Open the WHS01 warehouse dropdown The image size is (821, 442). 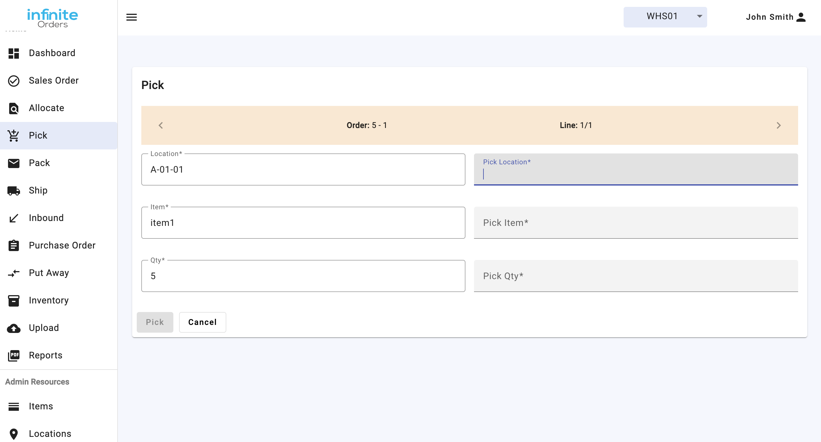(x=665, y=17)
